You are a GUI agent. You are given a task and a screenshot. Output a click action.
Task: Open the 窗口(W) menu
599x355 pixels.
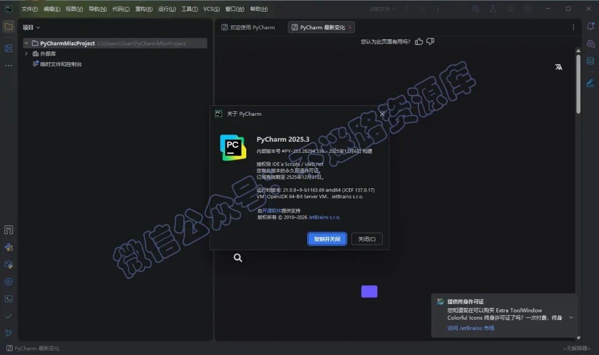click(235, 9)
